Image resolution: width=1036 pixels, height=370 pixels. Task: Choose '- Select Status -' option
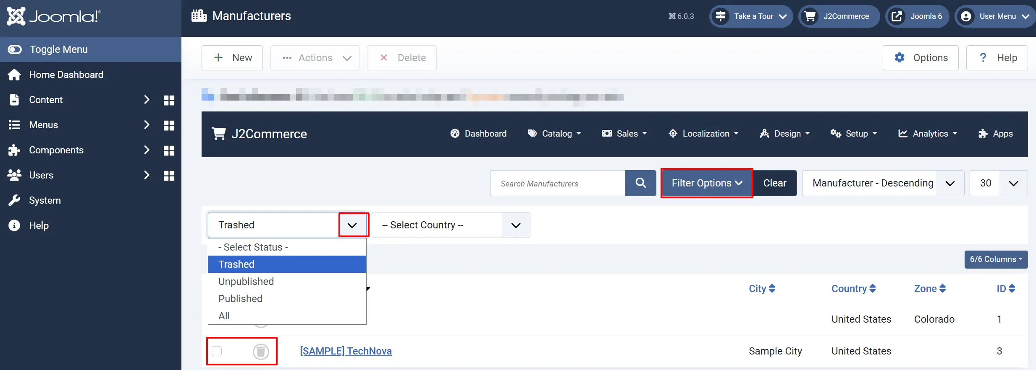[287, 247]
